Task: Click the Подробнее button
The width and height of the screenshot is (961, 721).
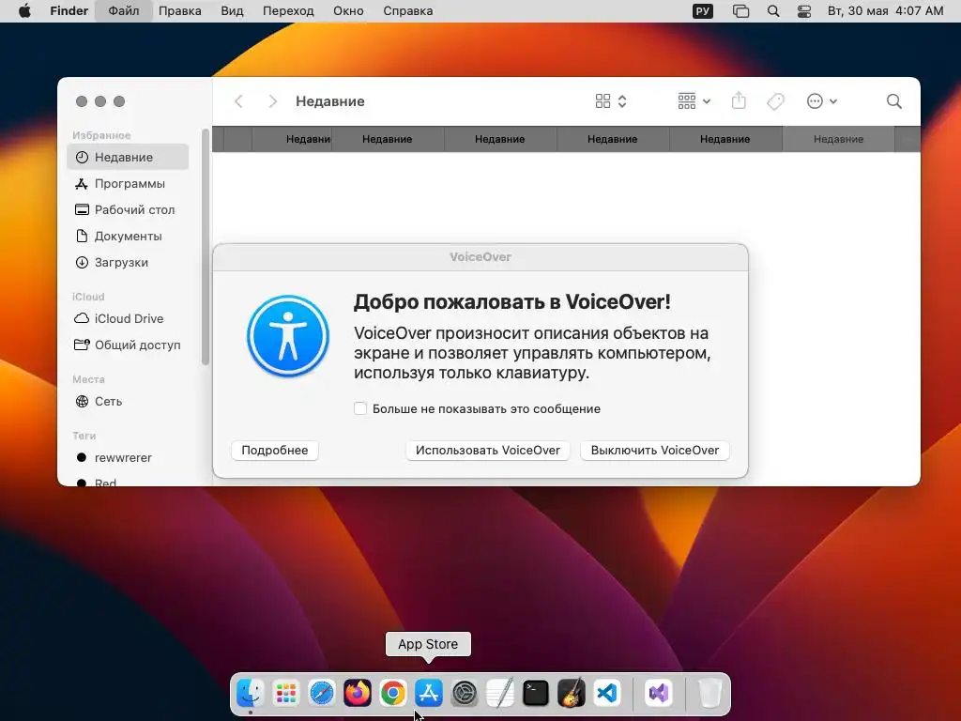Action: click(x=275, y=450)
